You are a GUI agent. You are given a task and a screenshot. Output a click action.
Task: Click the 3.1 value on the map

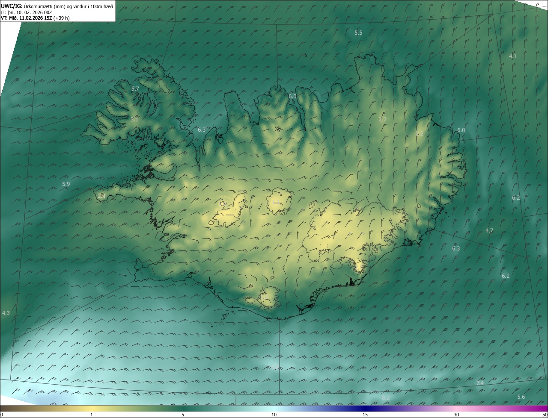coord(134,119)
